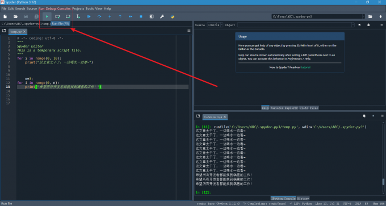Switch to the Files tab
Image resolution: width=386 pixels, height=206 pixels.
[x=314, y=108]
